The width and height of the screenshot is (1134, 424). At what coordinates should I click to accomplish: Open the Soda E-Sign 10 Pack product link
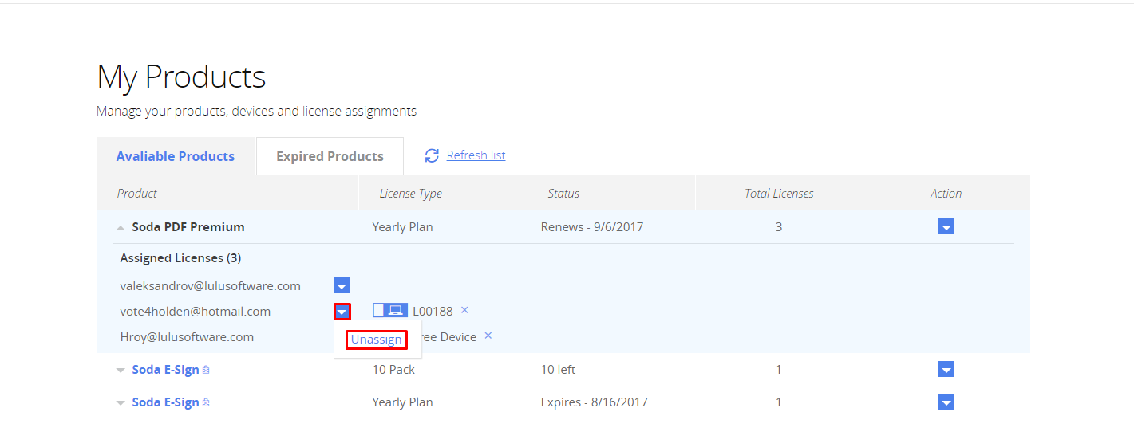click(x=165, y=370)
